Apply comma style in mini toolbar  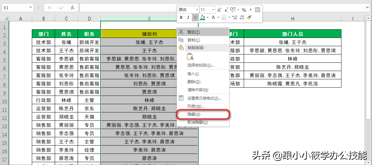(250, 10)
